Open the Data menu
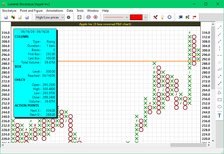The width and height of the screenshot is (224, 154). point(70,11)
